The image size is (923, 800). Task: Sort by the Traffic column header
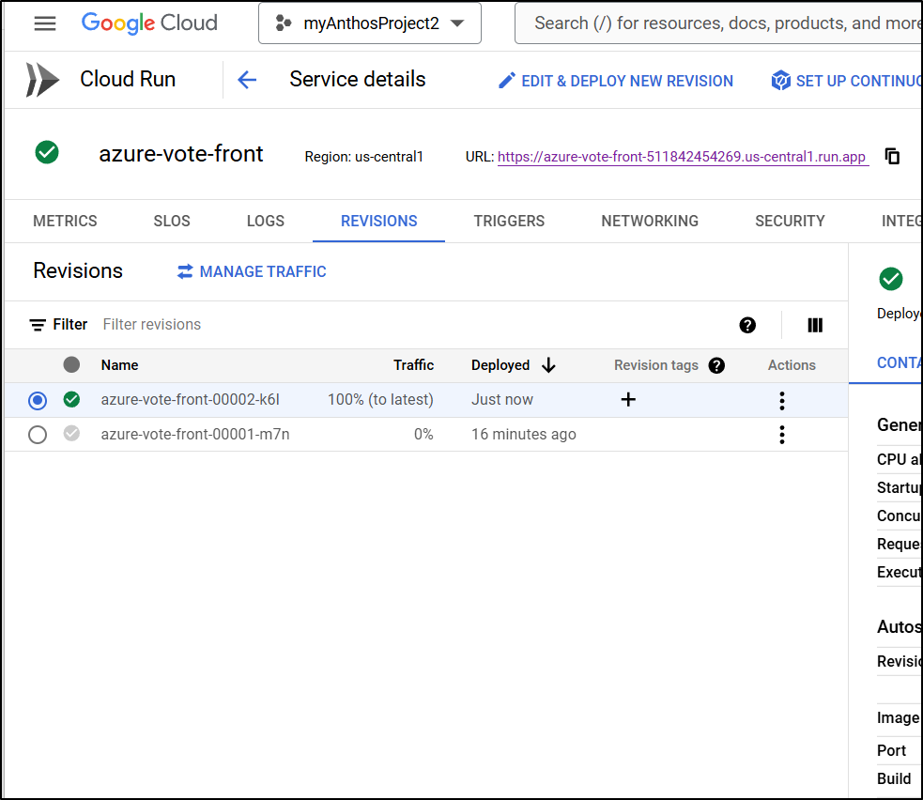pos(413,365)
